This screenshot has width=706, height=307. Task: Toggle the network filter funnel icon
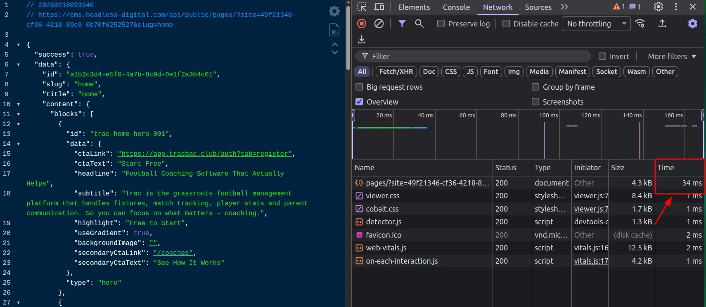click(402, 24)
